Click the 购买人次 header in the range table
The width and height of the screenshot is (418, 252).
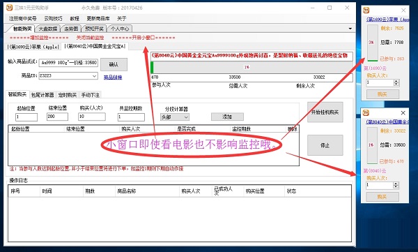coord(146,129)
